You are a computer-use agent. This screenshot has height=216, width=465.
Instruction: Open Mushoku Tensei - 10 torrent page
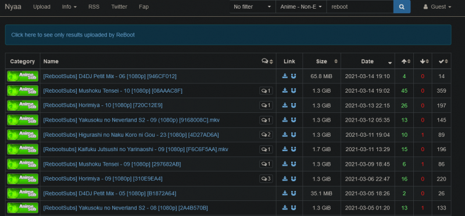[x=113, y=91]
